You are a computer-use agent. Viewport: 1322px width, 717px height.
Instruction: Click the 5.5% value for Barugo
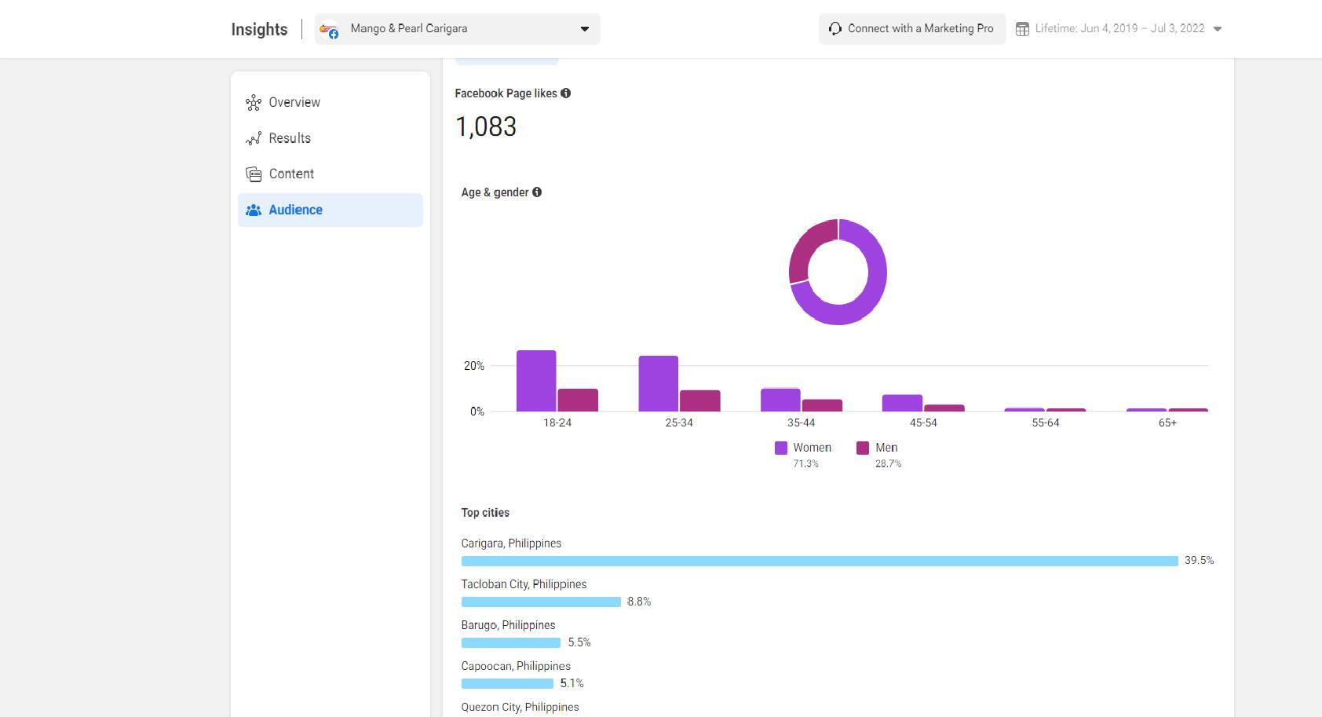(x=579, y=642)
